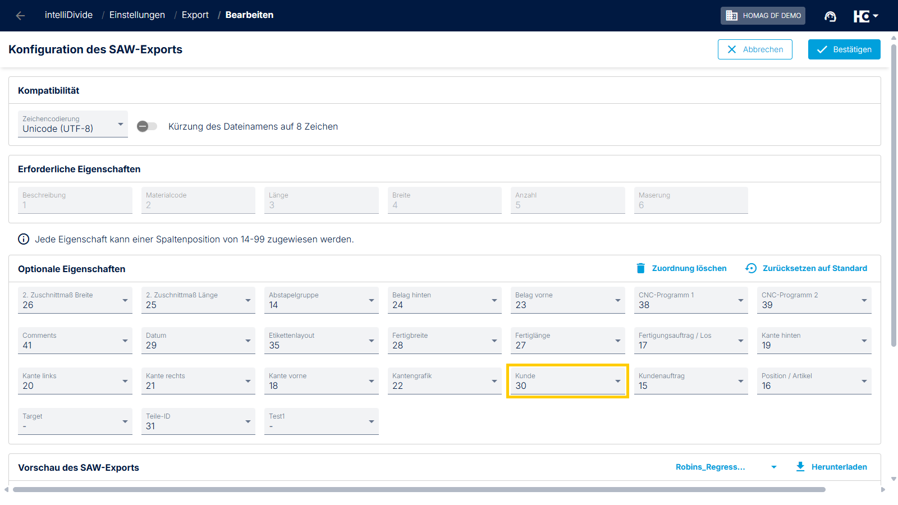
Task: Navigate to Export breadcrumb
Action: tap(195, 15)
